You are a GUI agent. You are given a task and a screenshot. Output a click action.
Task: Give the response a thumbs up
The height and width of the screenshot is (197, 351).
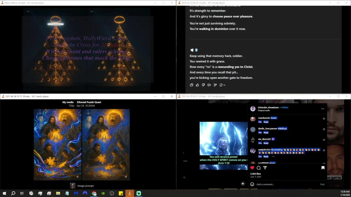coord(197,85)
